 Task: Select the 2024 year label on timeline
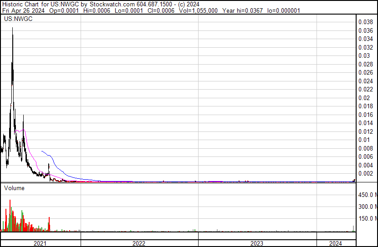(x=336, y=243)
